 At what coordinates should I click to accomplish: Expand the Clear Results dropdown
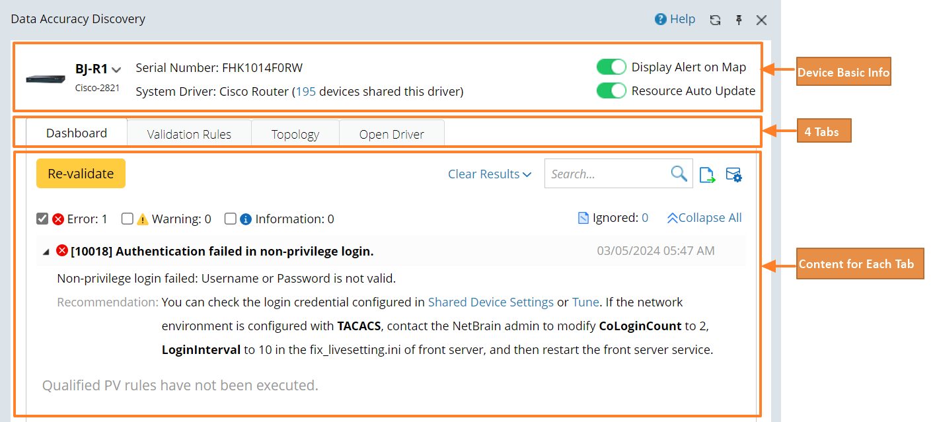click(490, 174)
